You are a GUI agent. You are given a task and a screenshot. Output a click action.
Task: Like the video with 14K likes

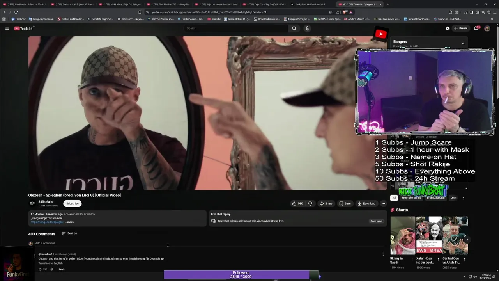tap(297, 203)
